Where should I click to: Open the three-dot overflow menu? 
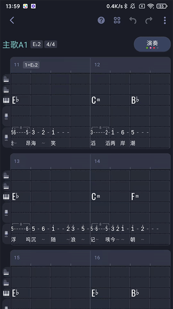(165, 20)
